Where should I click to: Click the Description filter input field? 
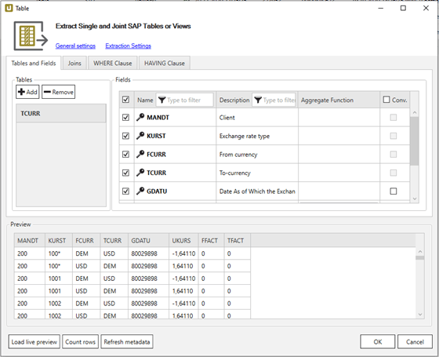[274, 100]
